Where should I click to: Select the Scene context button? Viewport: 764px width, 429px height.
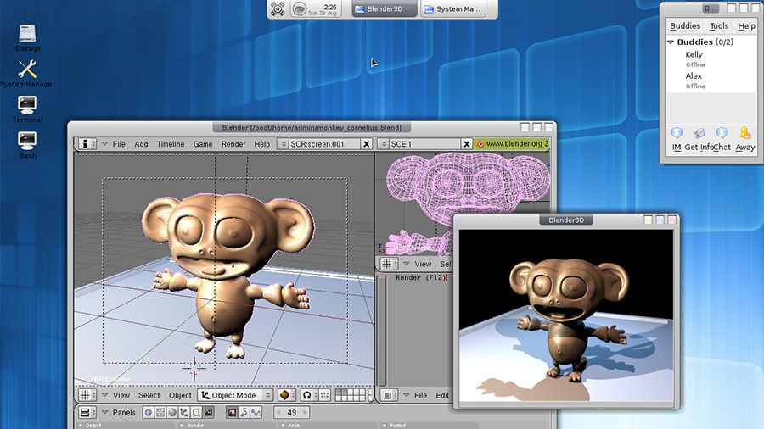pyautogui.click(x=208, y=412)
